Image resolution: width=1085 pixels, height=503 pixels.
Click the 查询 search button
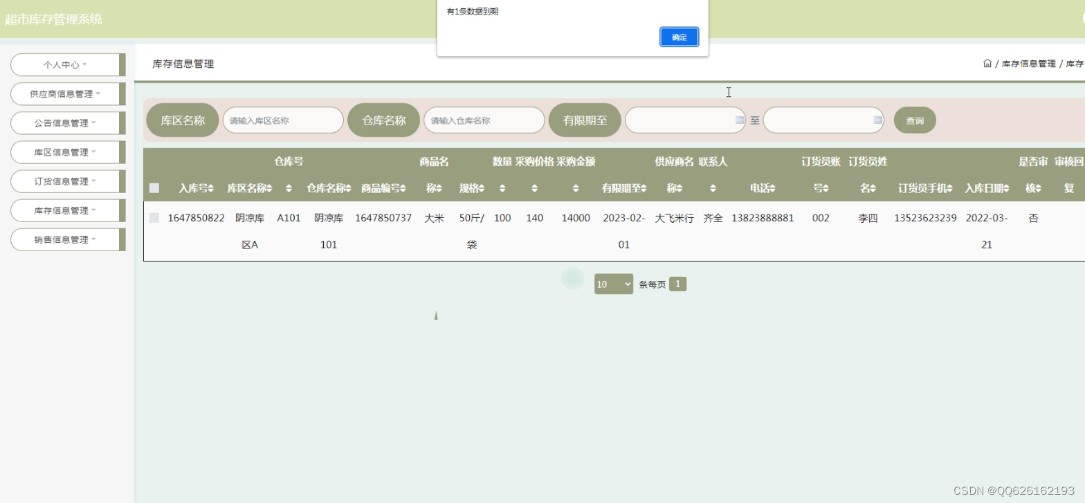pyautogui.click(x=915, y=120)
